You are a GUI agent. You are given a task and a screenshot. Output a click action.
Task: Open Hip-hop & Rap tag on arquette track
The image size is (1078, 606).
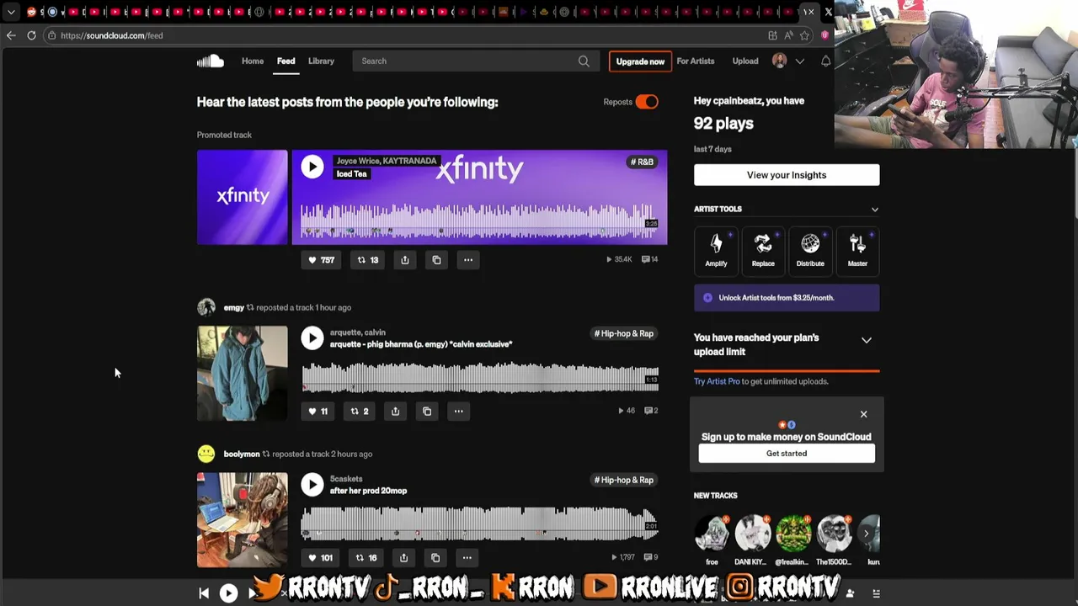624,333
